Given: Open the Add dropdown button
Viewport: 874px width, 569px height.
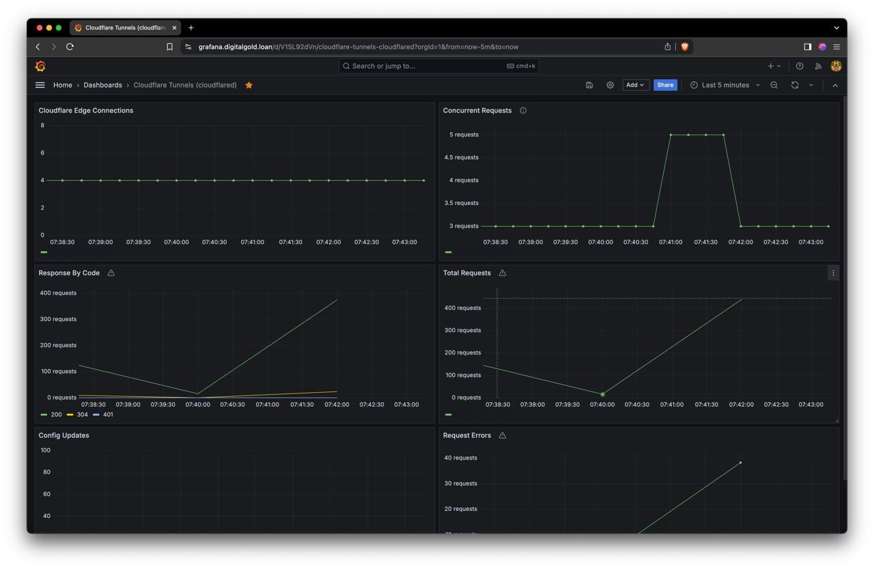Looking at the screenshot, I should (x=635, y=85).
